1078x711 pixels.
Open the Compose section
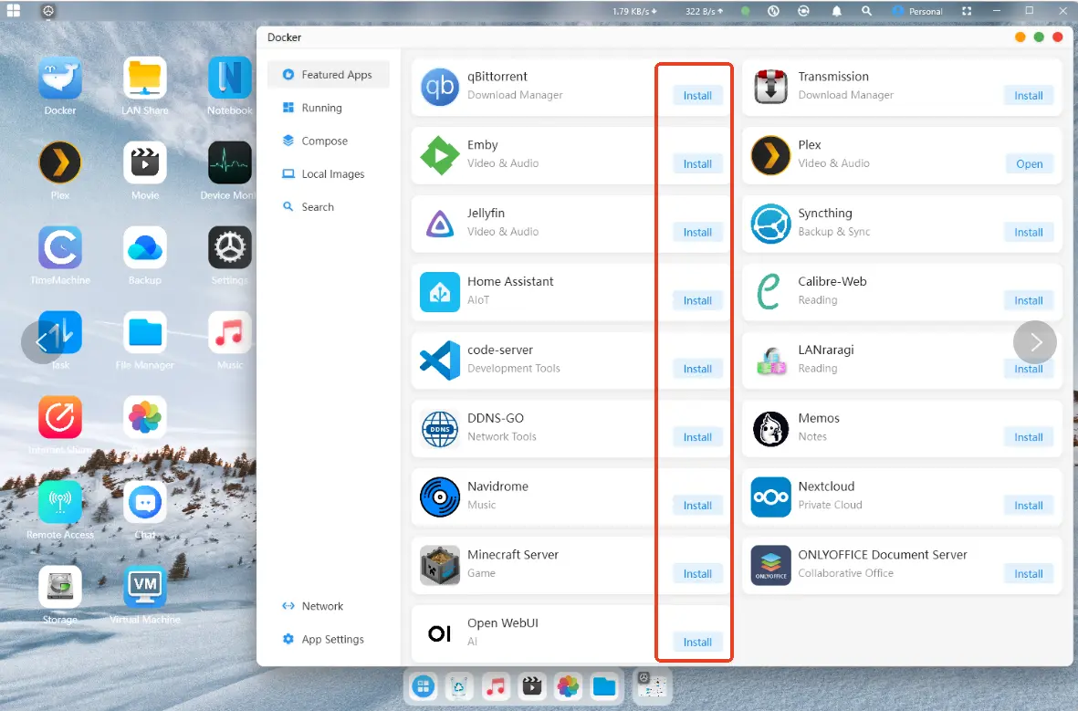(324, 141)
